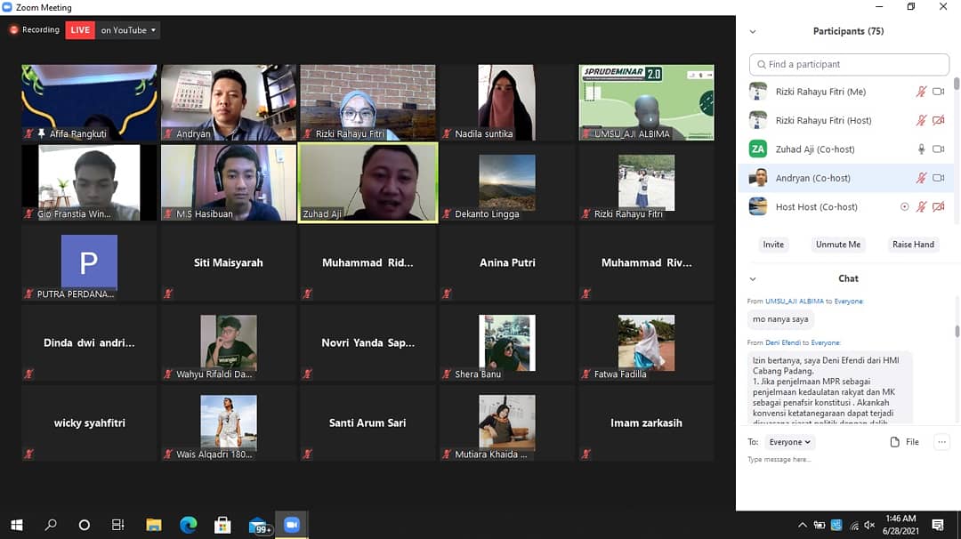Viewport: 961px width, 539px height.
Task: Open the LIVE on YouTube dropdown
Action: 128,30
